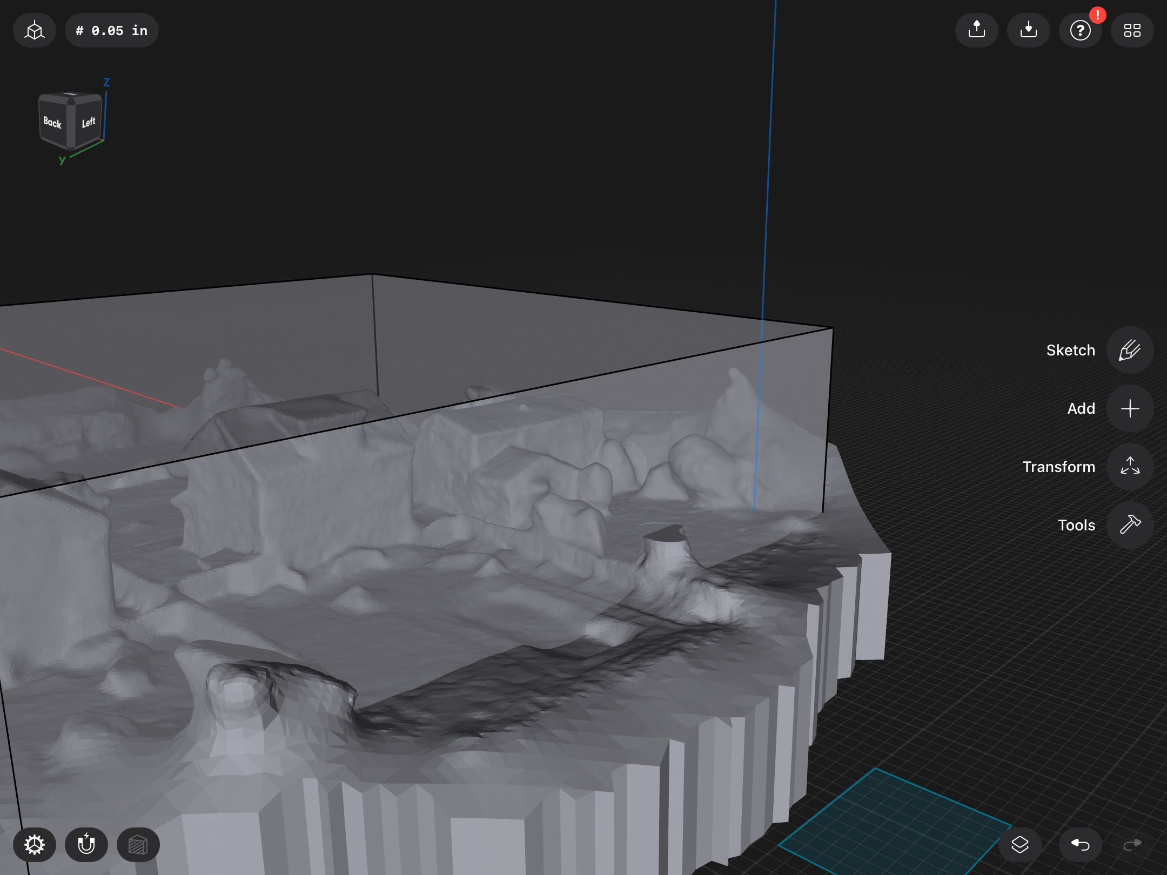Click the import download icon

(1028, 30)
